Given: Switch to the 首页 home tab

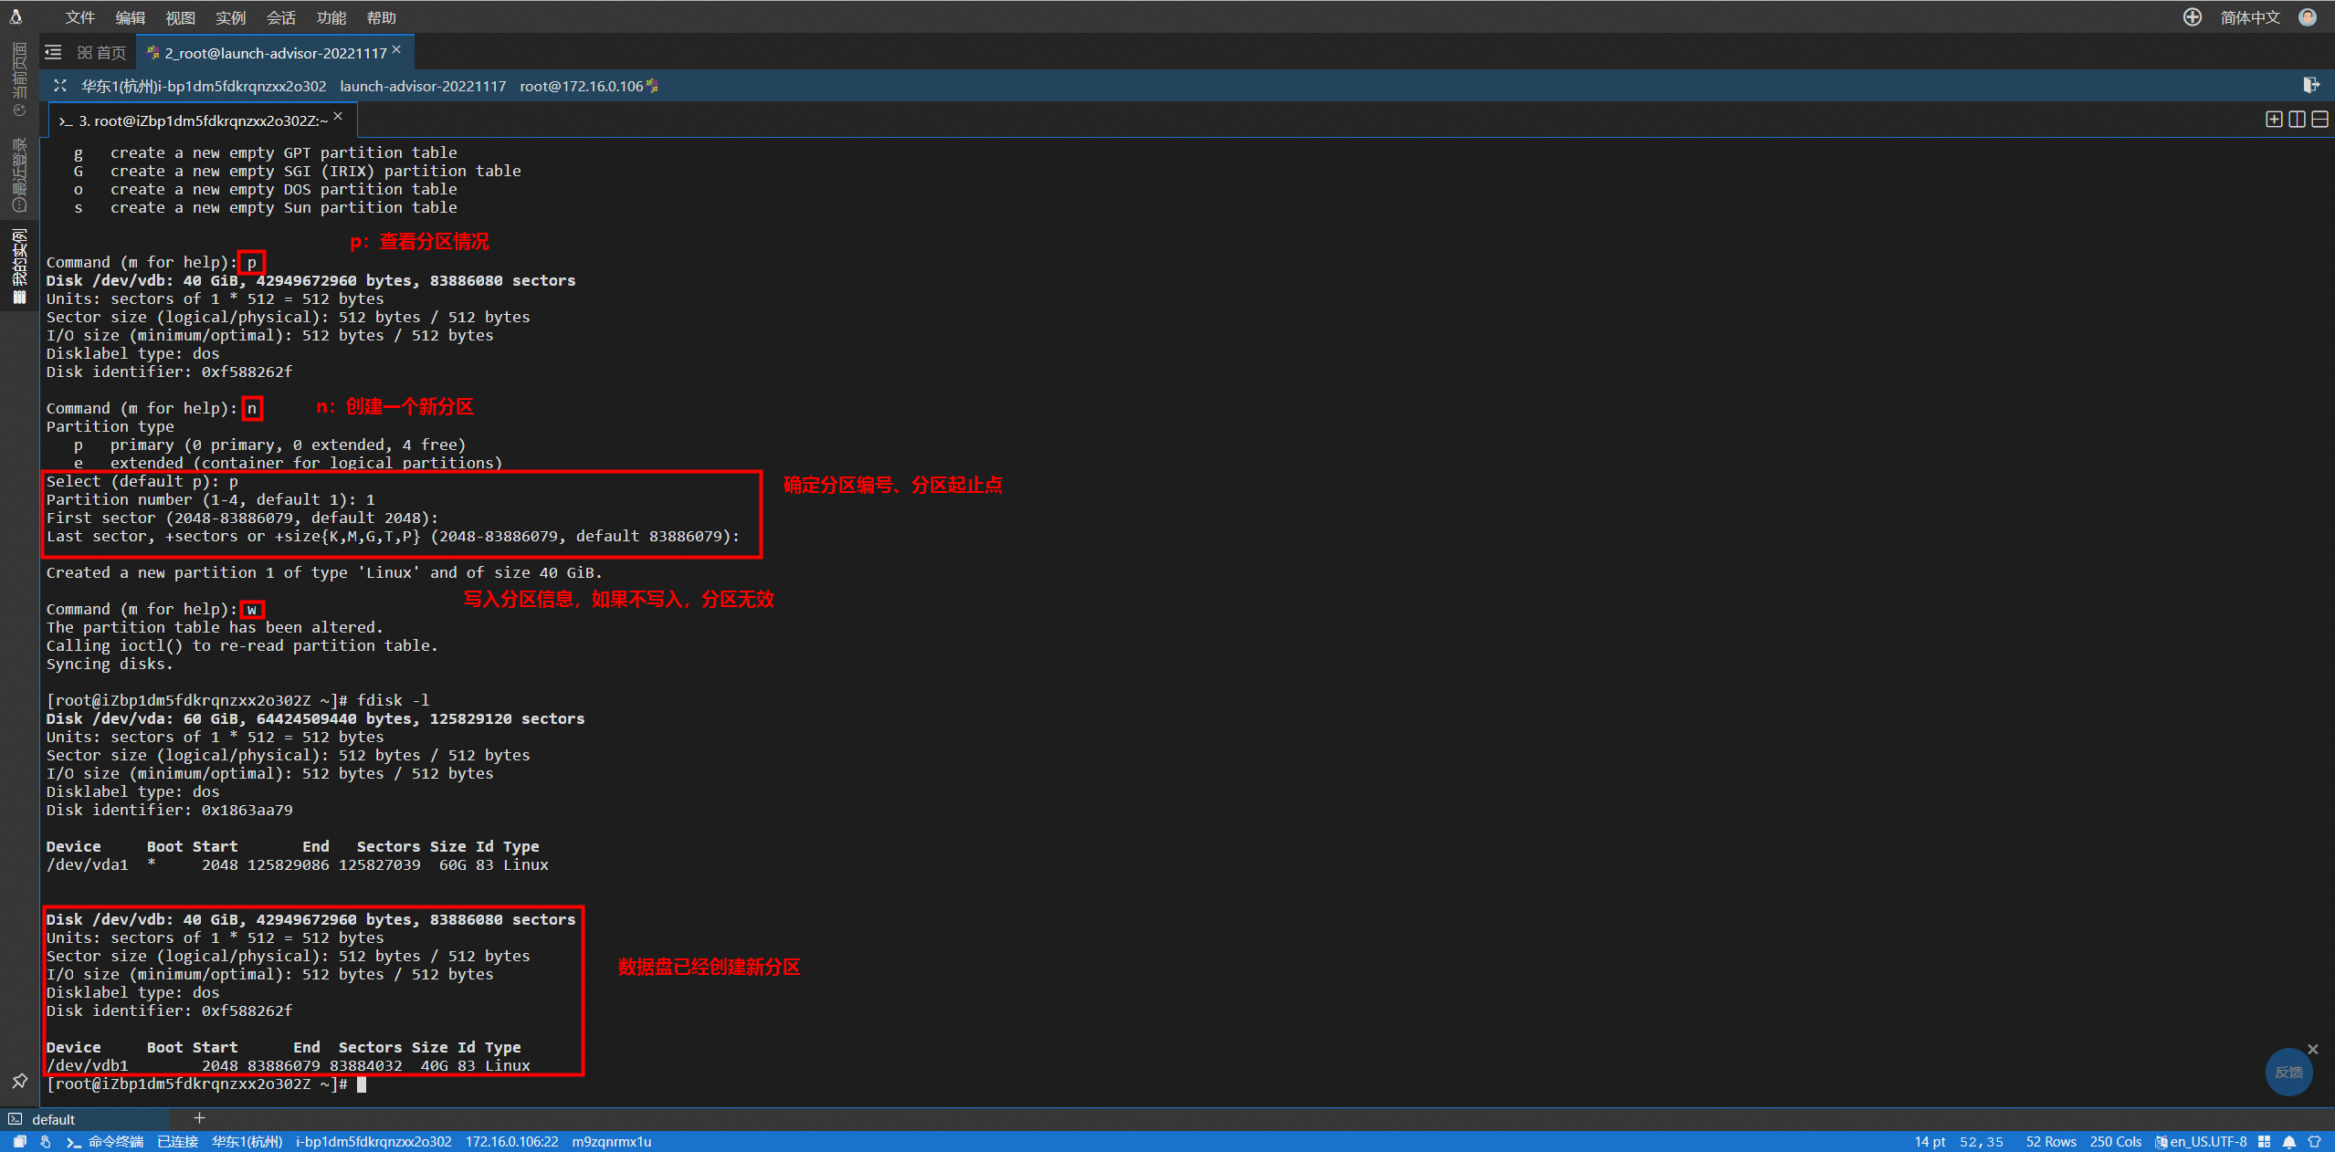Looking at the screenshot, I should click(102, 53).
